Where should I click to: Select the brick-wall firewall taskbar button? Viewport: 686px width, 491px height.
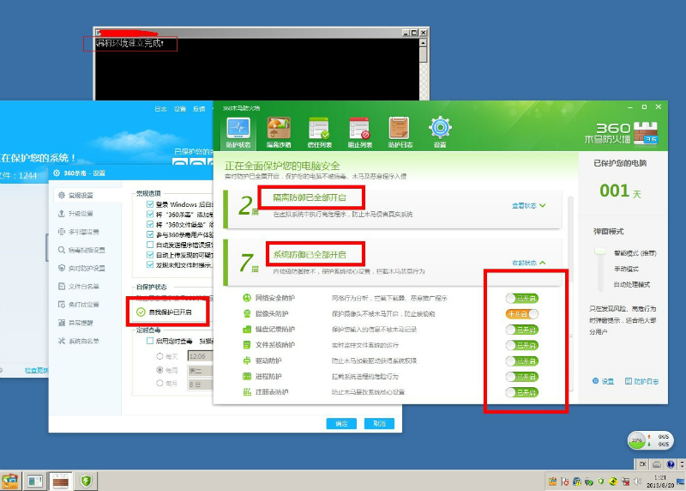click(60, 482)
